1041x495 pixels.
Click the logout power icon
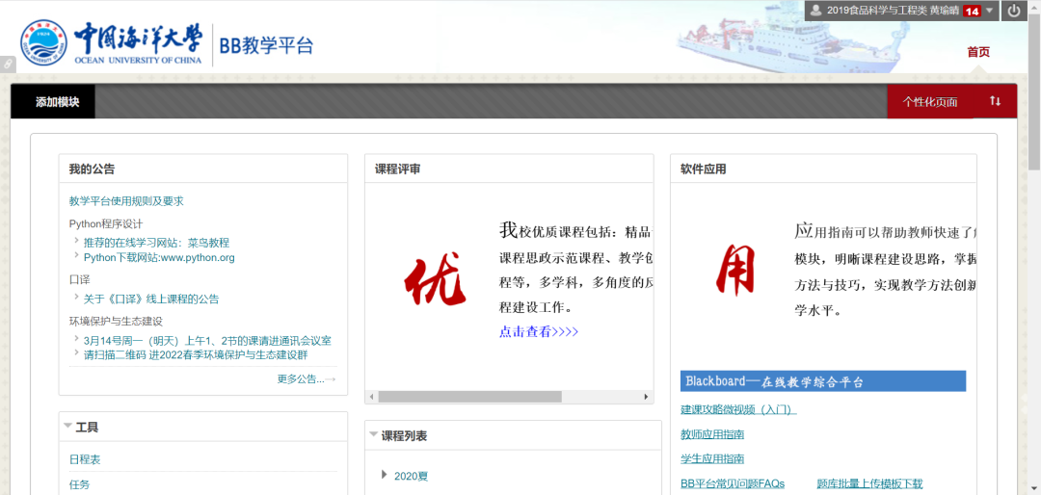click(1014, 11)
